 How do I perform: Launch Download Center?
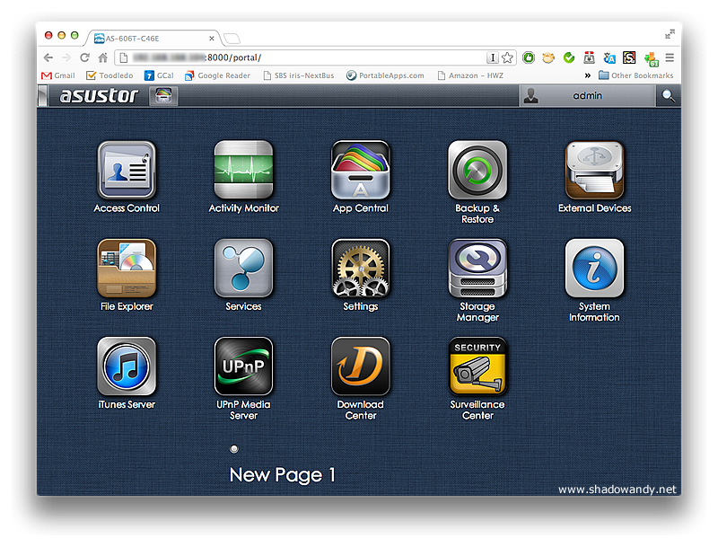click(361, 366)
